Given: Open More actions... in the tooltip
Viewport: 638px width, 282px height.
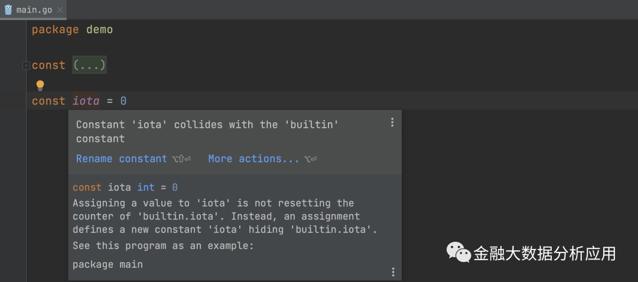Looking at the screenshot, I should tap(253, 158).
